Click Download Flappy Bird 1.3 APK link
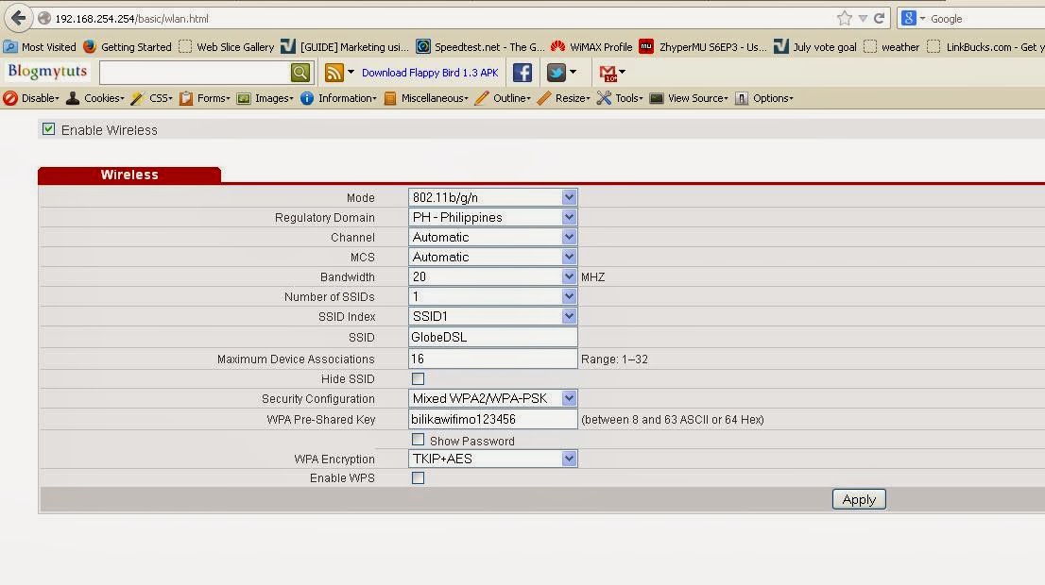Screen dimensions: 1045x585 click(430, 73)
